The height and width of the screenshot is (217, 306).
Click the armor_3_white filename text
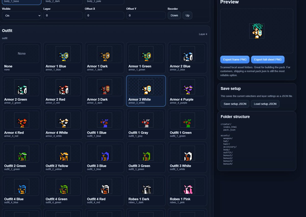point(136,103)
